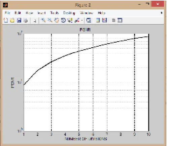Open the Tools menu
The width and height of the screenshot is (170, 146).
click(x=55, y=13)
